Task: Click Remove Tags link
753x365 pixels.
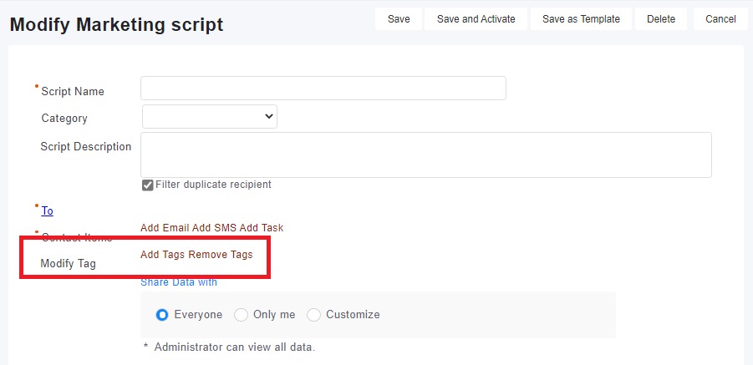Action: point(221,255)
